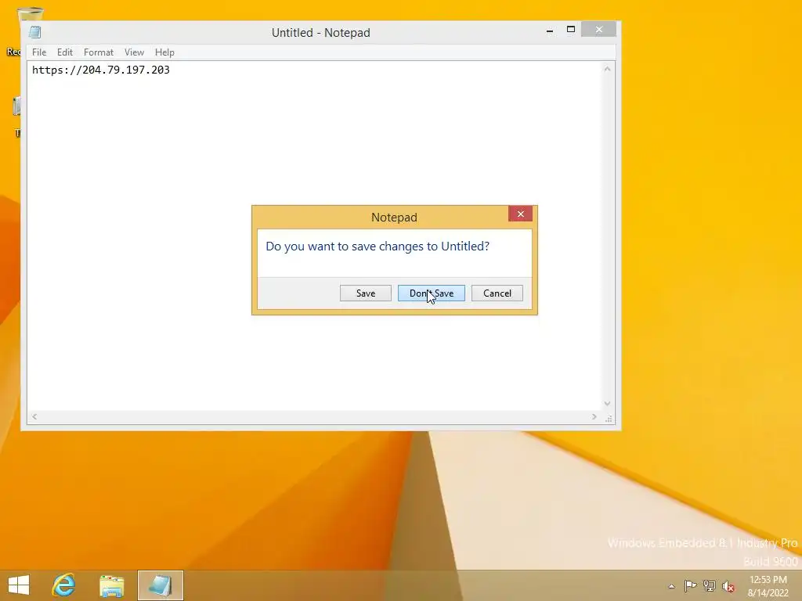Open the Help menu in Notepad
Screen dimensions: 802x601
click(164, 52)
